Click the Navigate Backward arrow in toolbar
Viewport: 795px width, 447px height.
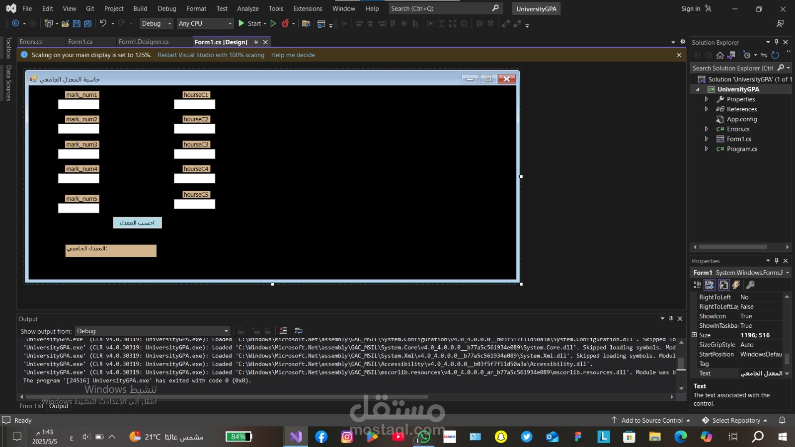point(15,23)
